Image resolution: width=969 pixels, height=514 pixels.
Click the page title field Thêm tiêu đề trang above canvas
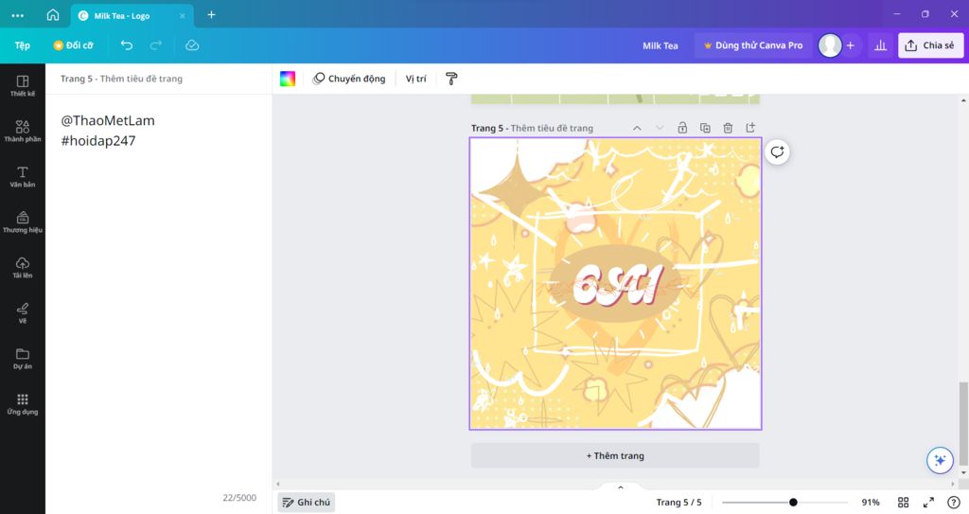(x=552, y=128)
